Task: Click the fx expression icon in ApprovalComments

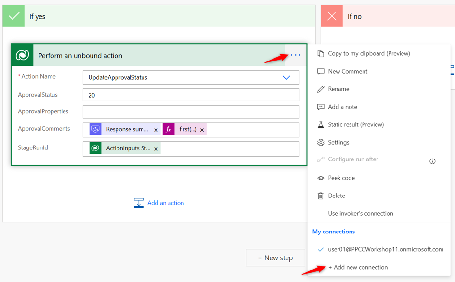Action: click(169, 129)
